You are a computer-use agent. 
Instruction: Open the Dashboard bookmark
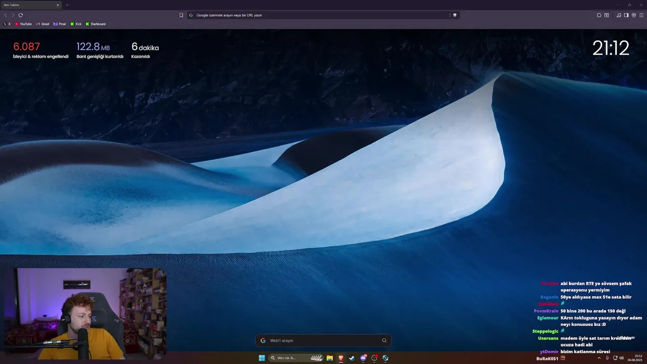click(x=96, y=24)
